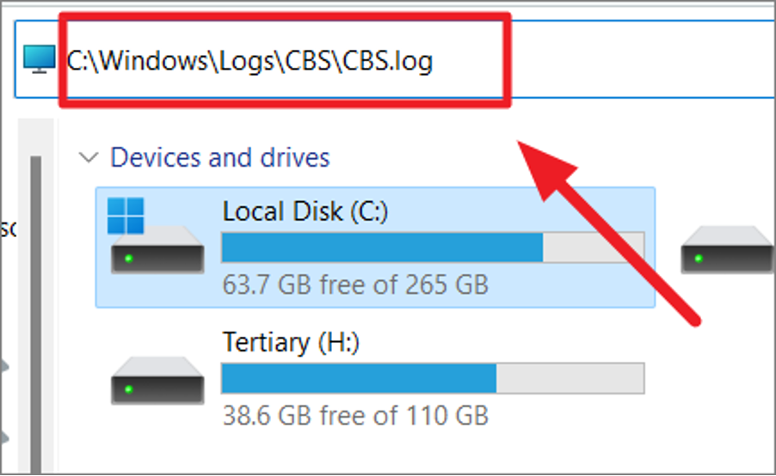The height and width of the screenshot is (476, 776).
Task: Click the Local Disk (C:) name label
Action: [x=305, y=211]
